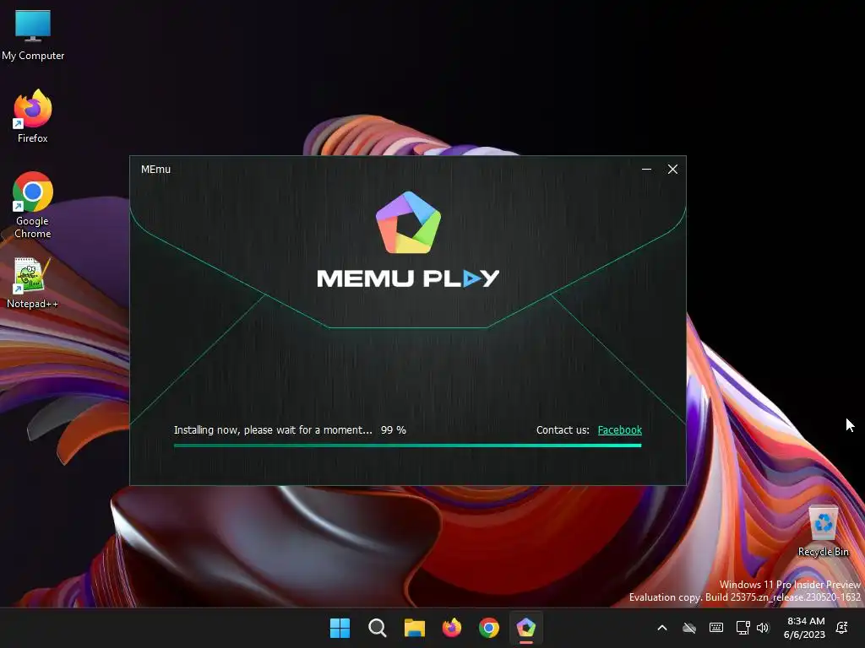This screenshot has width=865, height=648.
Task: Click the 'Contact us:' label
Action: pyautogui.click(x=563, y=429)
